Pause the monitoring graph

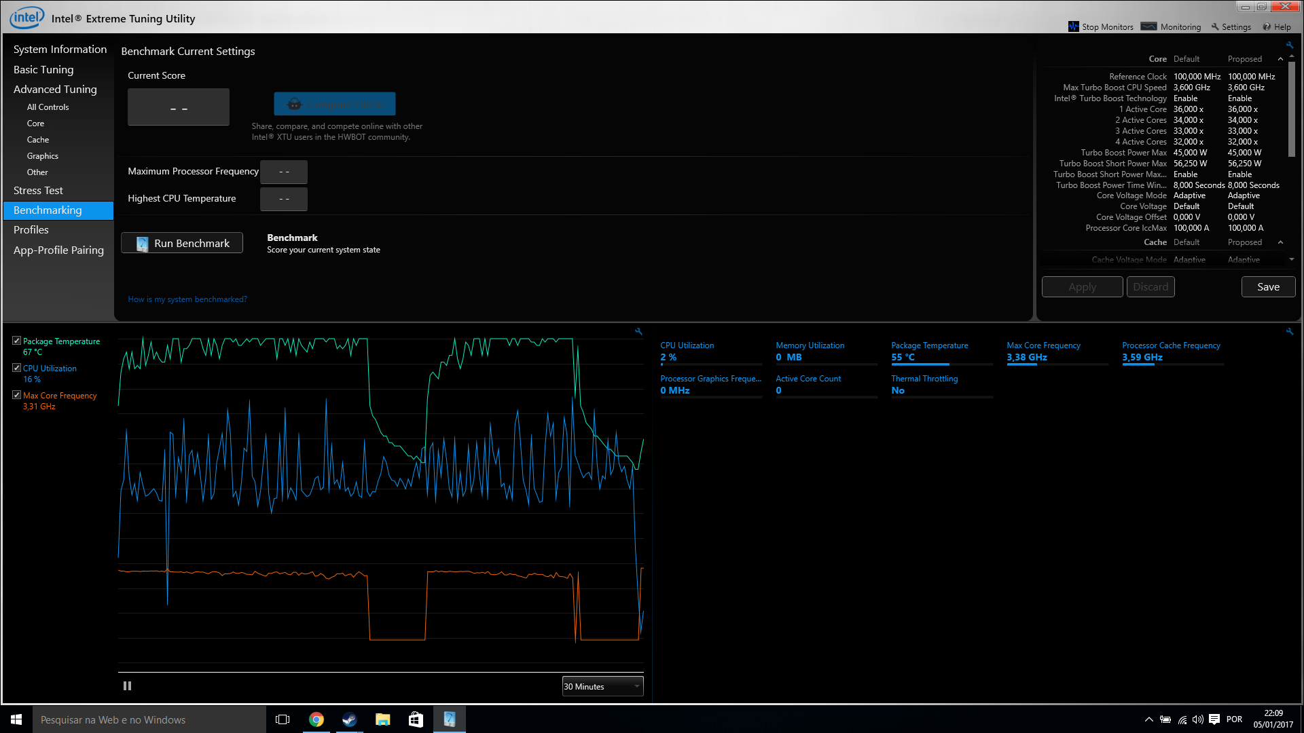tap(127, 685)
